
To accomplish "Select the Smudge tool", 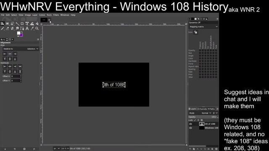I will (17, 29).
